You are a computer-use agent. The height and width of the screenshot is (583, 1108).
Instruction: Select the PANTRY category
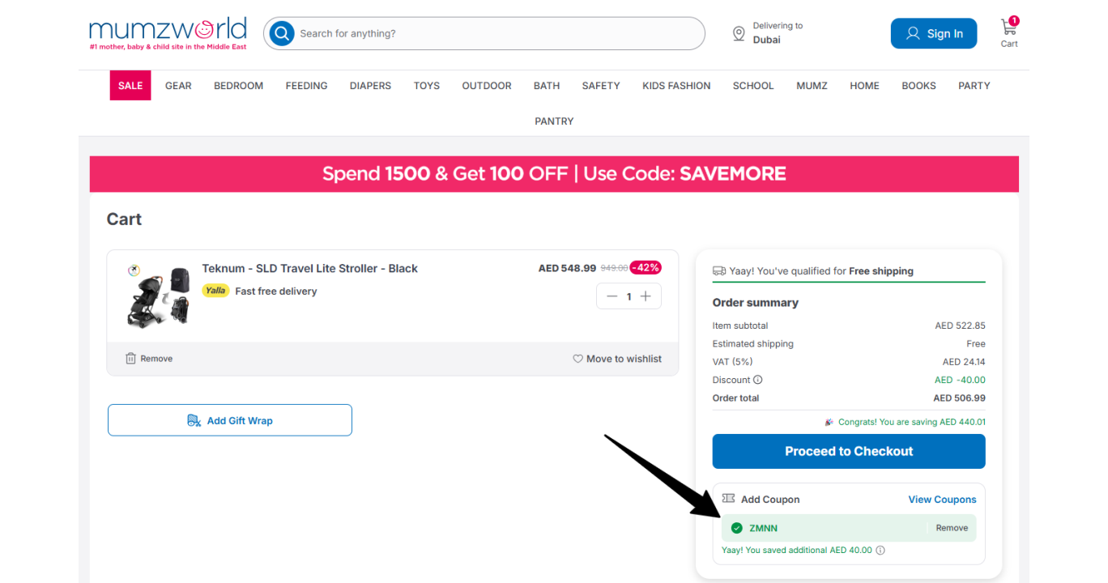[554, 121]
